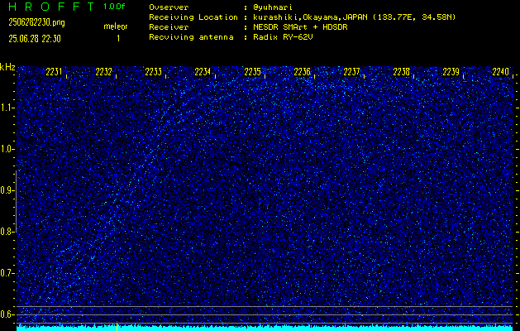Click the 1.0 frequency axis label
Image resolution: width=520 pixels, height=331 pixels.
[7, 150]
